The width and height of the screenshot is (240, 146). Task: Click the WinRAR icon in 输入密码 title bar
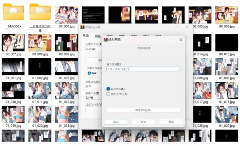(x=105, y=40)
